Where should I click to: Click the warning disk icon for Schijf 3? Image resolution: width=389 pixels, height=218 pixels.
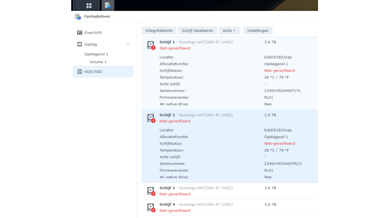pyautogui.click(x=151, y=191)
